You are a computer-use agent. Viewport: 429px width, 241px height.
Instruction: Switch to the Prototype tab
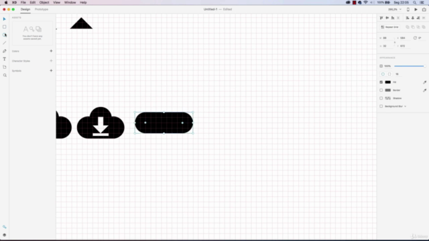pyautogui.click(x=42, y=9)
